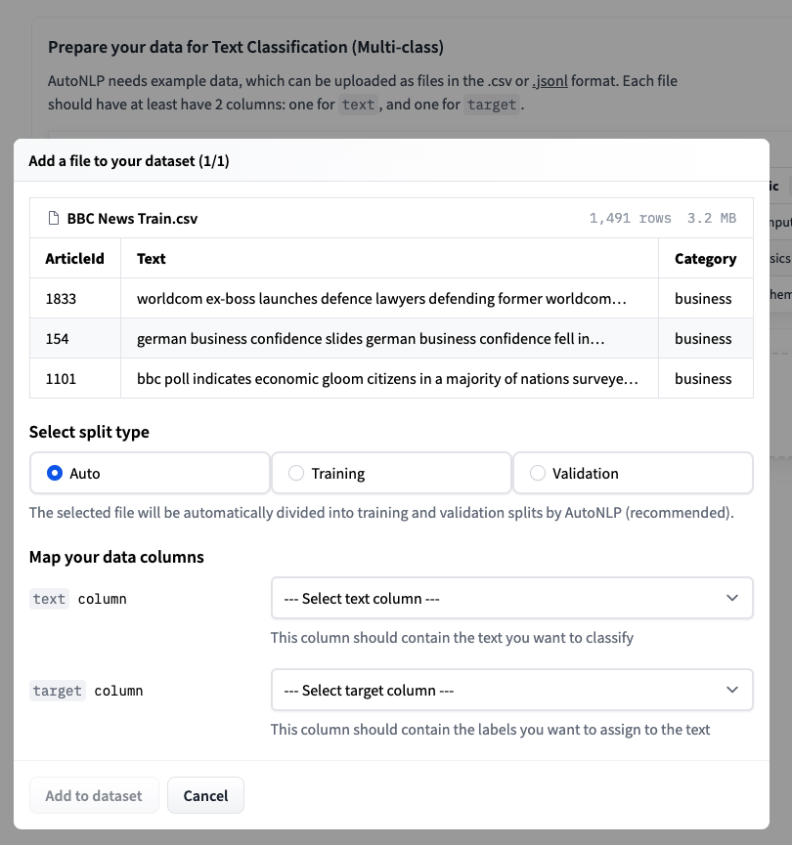Click the Category column header
The width and height of the screenshot is (792, 845).
pyautogui.click(x=705, y=259)
